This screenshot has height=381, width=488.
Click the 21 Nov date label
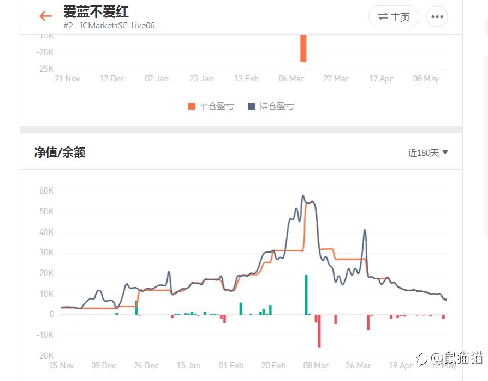[67, 79]
